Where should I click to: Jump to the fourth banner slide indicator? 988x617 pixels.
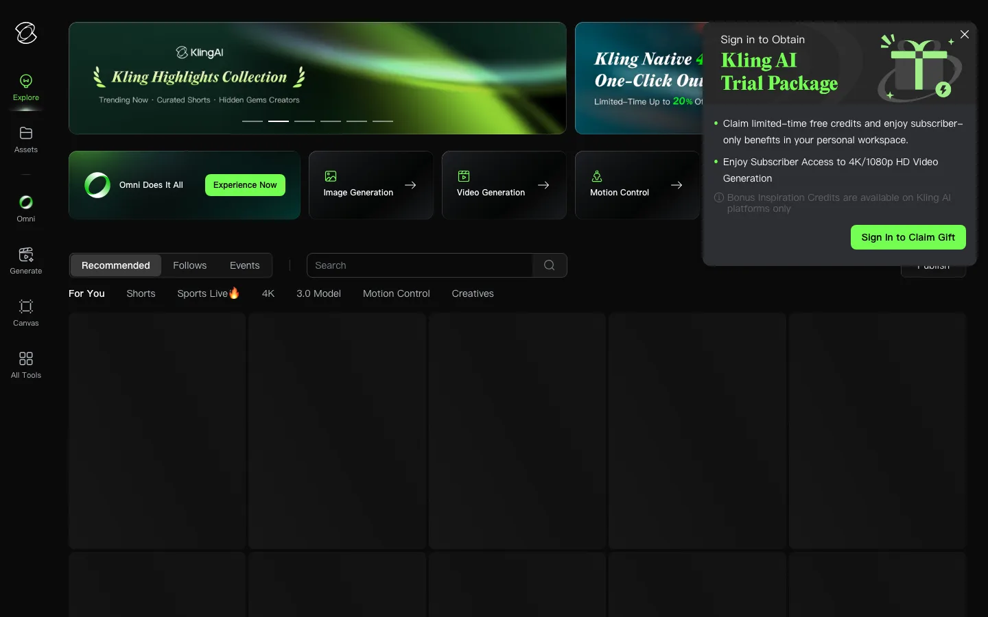point(331,121)
